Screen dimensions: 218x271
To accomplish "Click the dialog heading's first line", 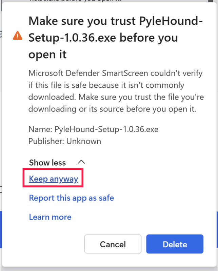I will pos(115,22).
